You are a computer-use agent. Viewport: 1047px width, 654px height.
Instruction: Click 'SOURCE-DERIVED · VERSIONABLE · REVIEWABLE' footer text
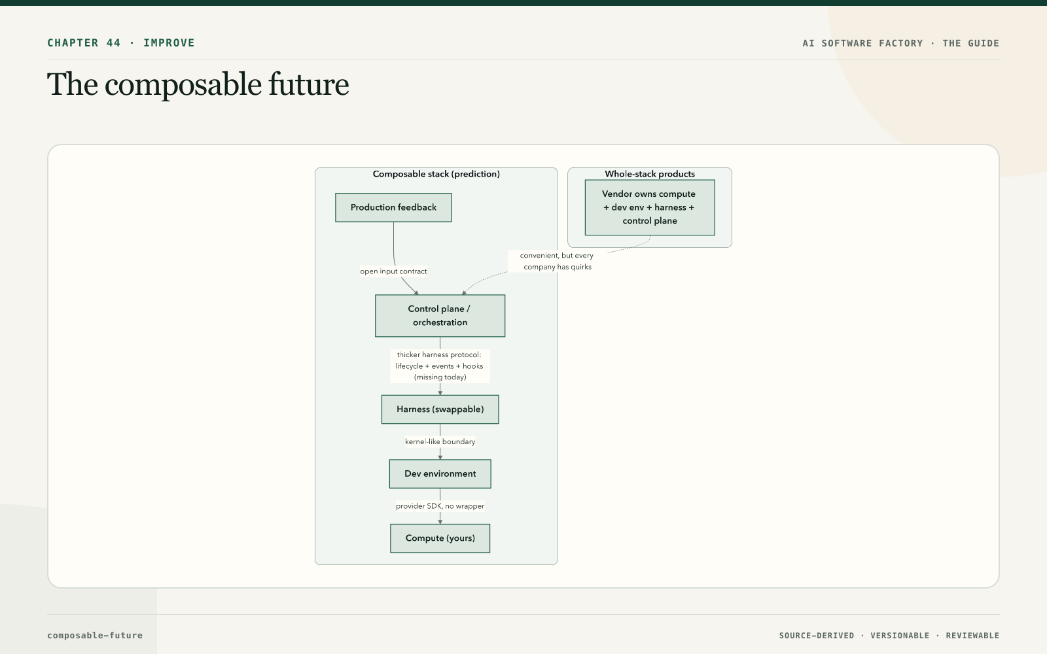click(889, 636)
